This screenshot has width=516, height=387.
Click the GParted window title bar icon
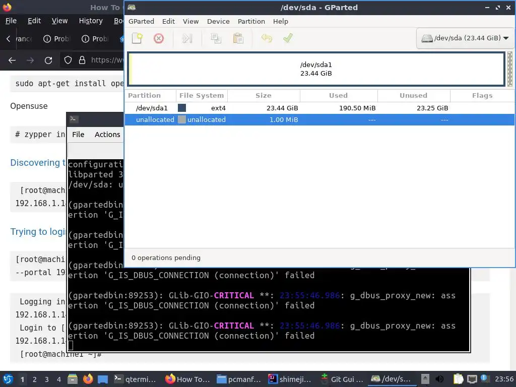pyautogui.click(x=132, y=7)
